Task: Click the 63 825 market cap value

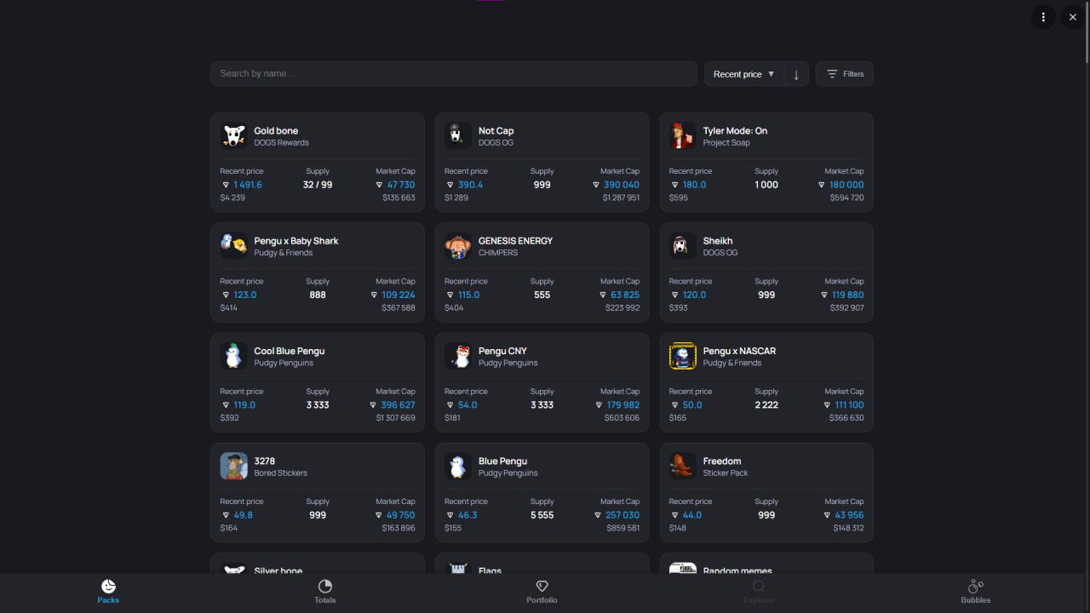Action: point(625,295)
